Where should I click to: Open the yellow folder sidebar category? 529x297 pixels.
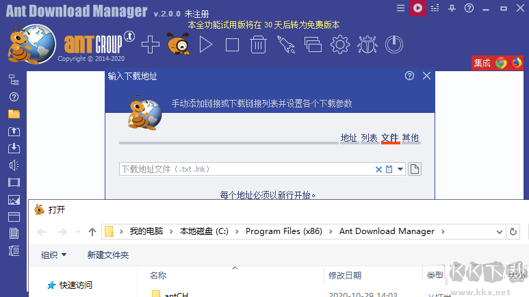tap(14, 114)
